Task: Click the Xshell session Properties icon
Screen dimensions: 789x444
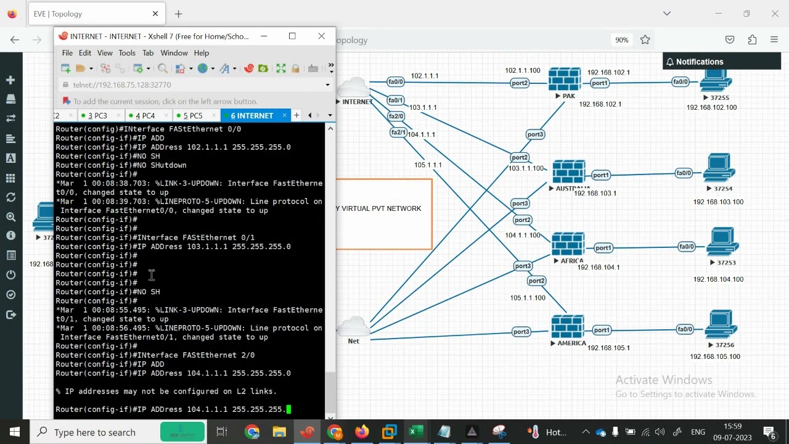Action: tap(138, 68)
